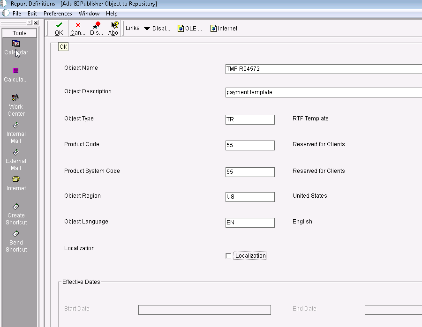
Task: Open the File menu
Action: pyautogui.click(x=17, y=14)
